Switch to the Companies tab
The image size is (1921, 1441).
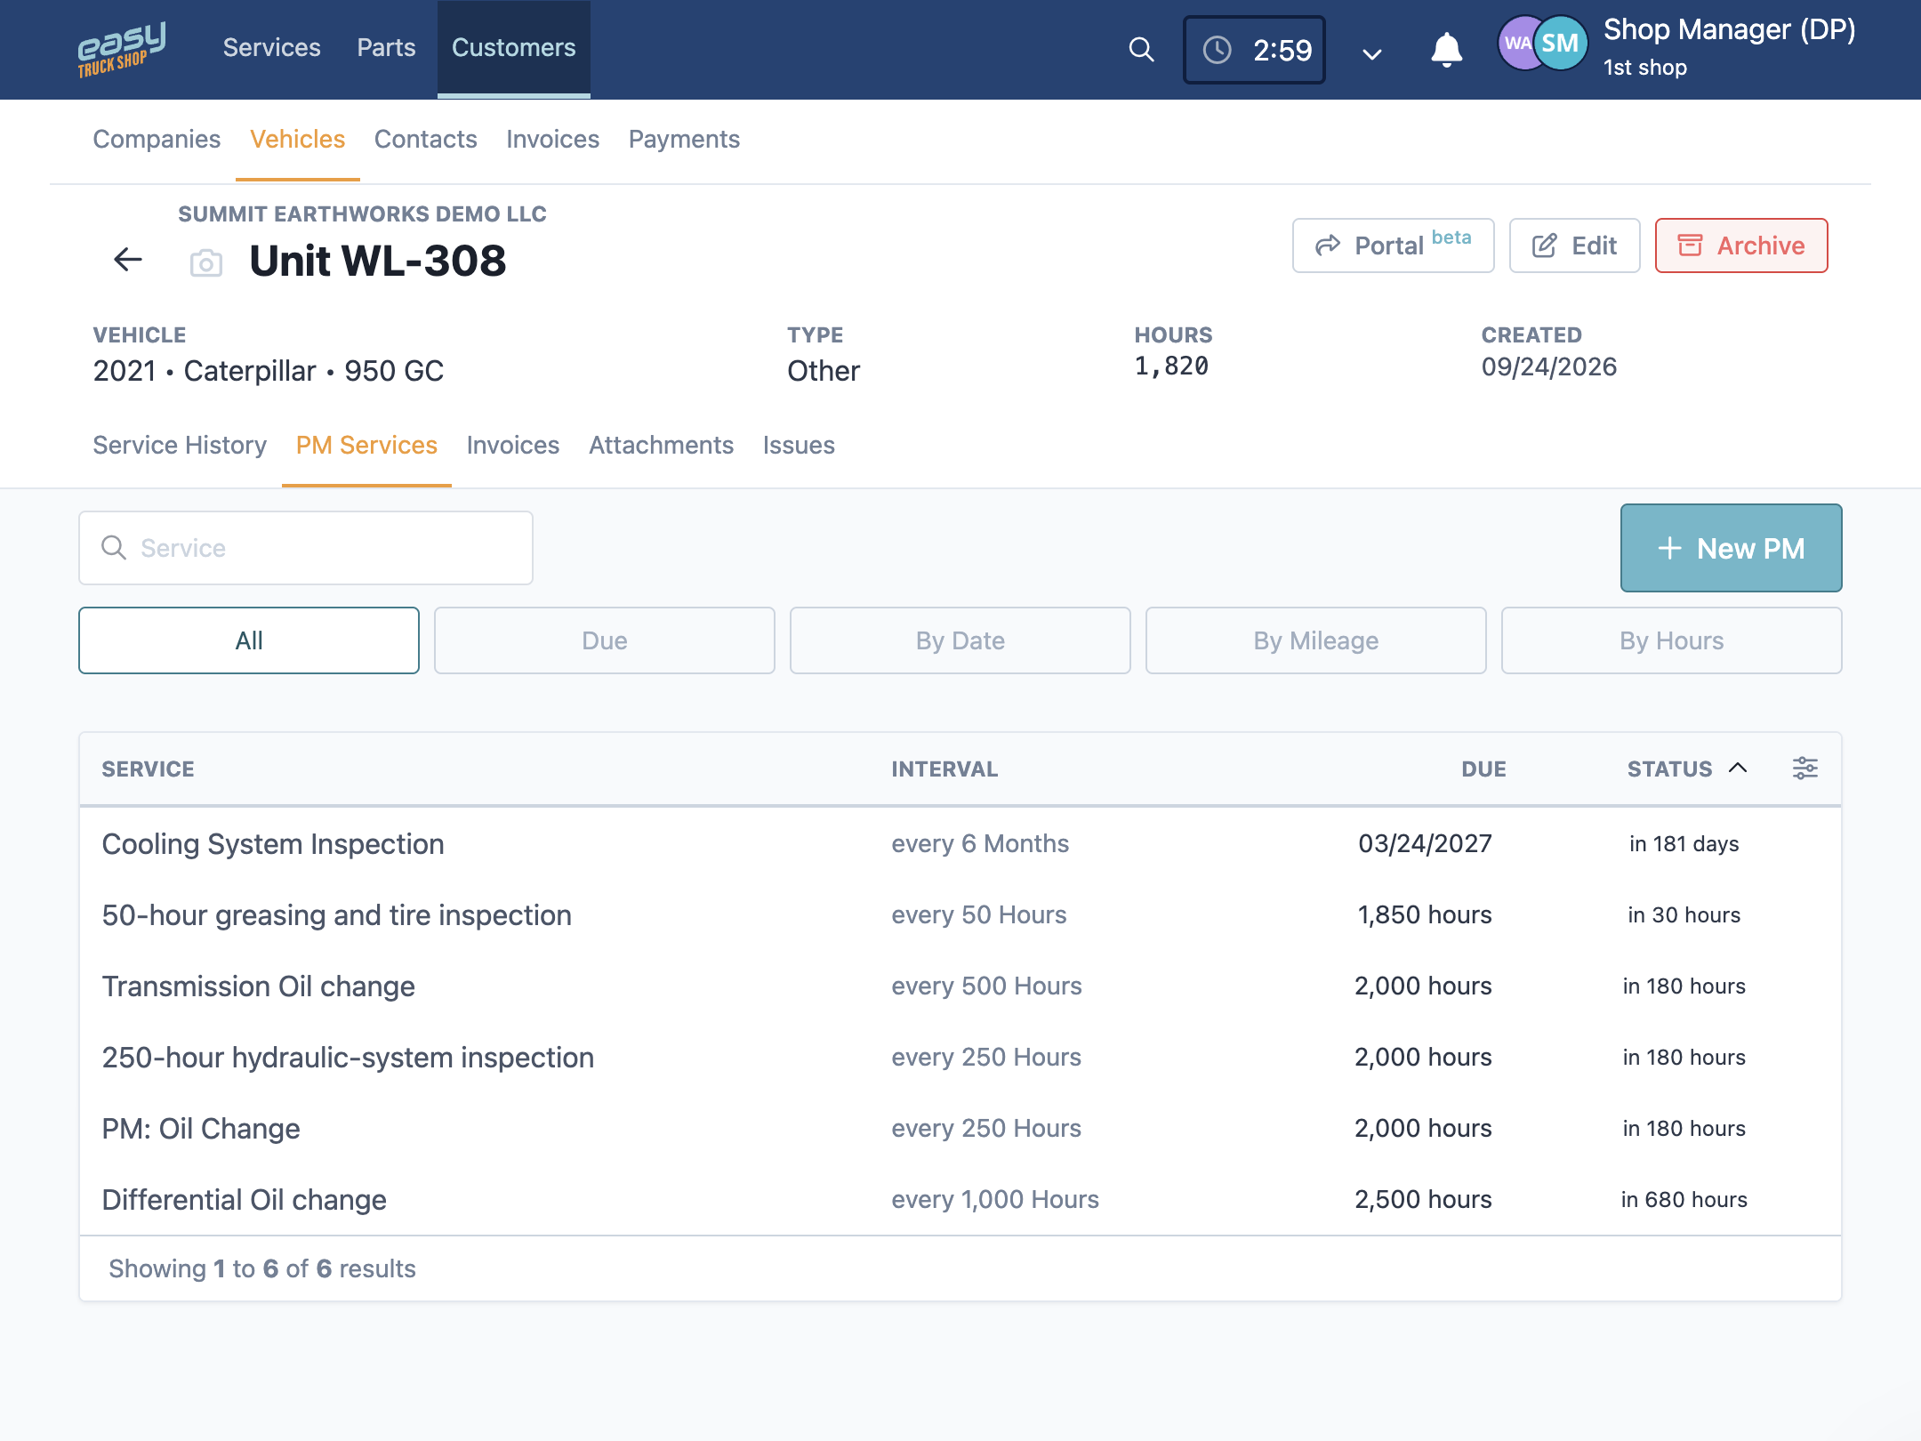click(157, 140)
